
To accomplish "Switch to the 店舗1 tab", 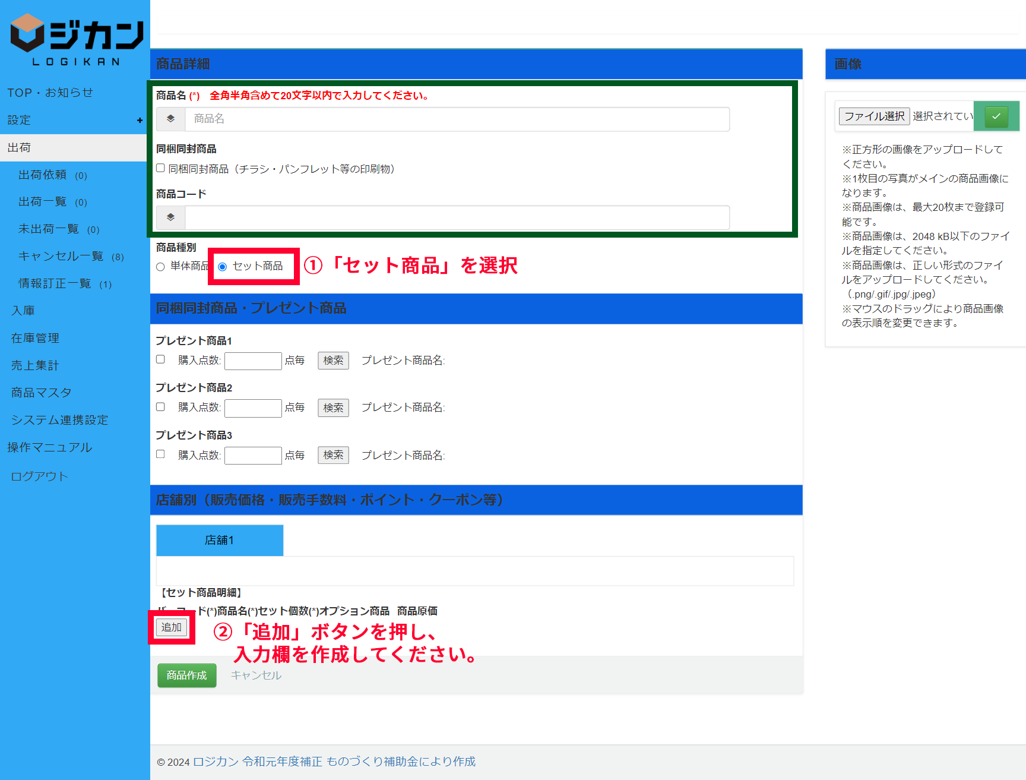I will coord(219,540).
